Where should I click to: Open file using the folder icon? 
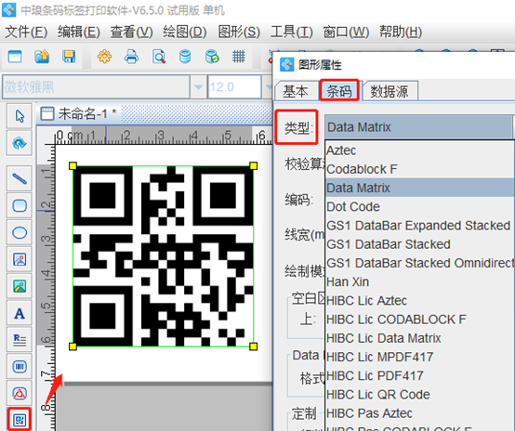[42, 57]
